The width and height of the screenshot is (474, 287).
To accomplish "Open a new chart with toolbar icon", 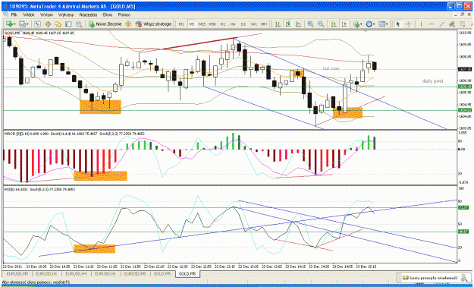I will (x=9, y=24).
